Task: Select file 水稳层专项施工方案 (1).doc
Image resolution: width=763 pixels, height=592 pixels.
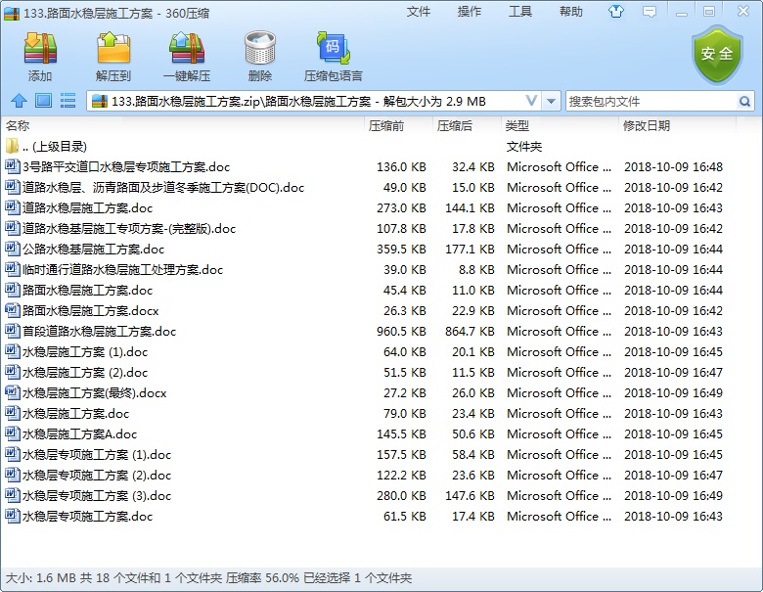Action: tap(370, 454)
